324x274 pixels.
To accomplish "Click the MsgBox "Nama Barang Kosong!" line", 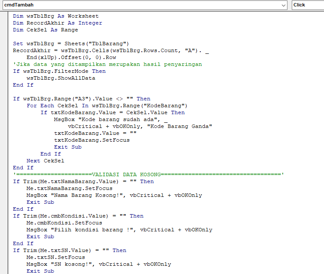I will (114, 195).
